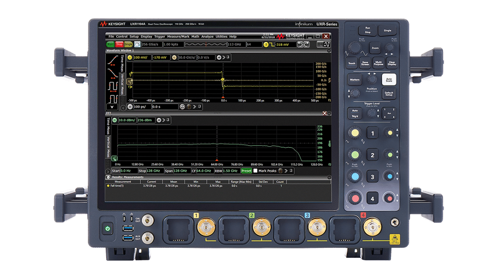Expand the channel toolbar double-chevron
This screenshot has width=494, height=278.
(224, 57)
